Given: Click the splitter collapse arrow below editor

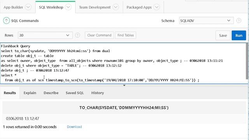Looking at the screenshot, I should [x=124, y=86].
